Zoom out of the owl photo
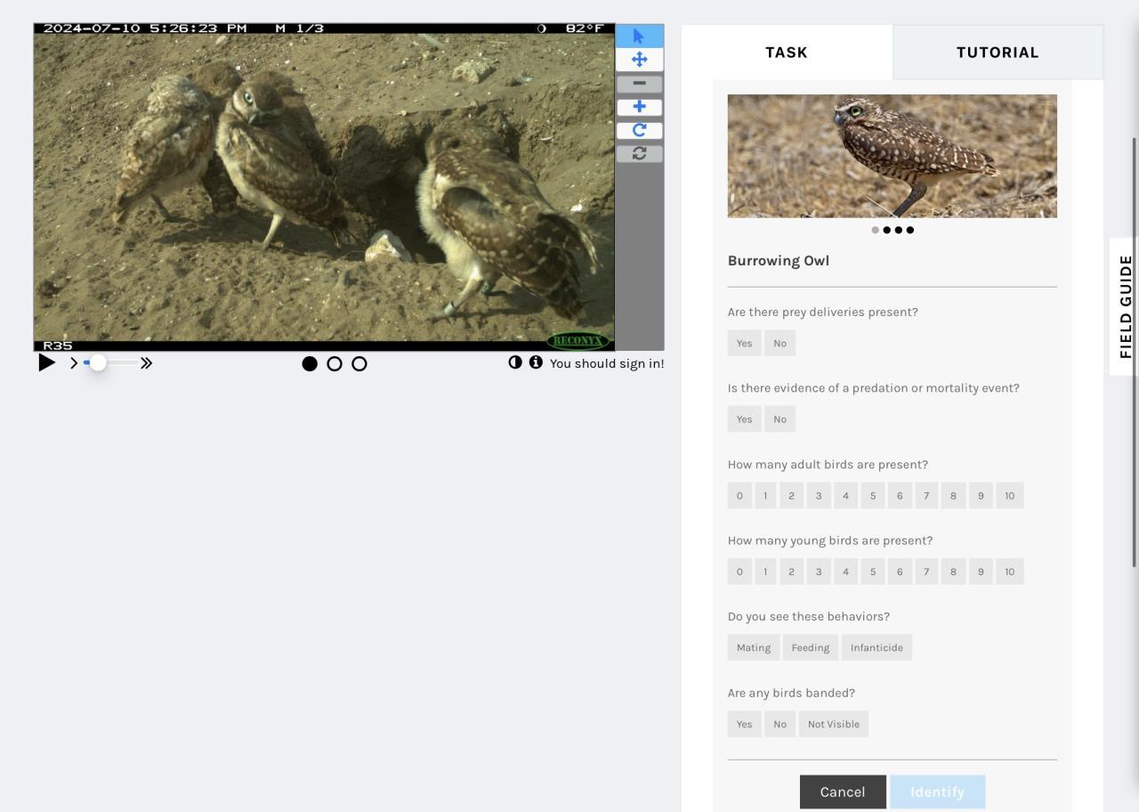 click(x=639, y=84)
